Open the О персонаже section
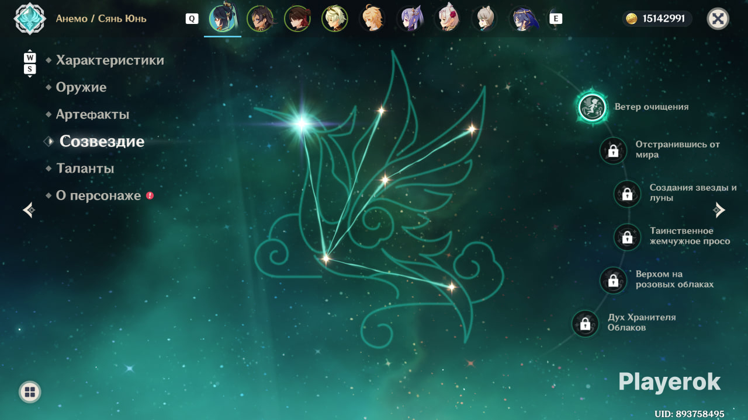Viewport: 748px width, 420px height. point(99,195)
